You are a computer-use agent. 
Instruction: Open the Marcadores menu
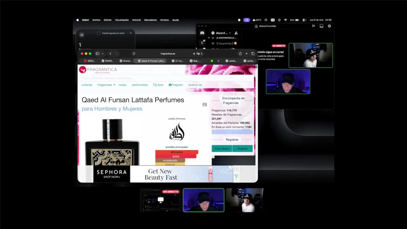150,20
